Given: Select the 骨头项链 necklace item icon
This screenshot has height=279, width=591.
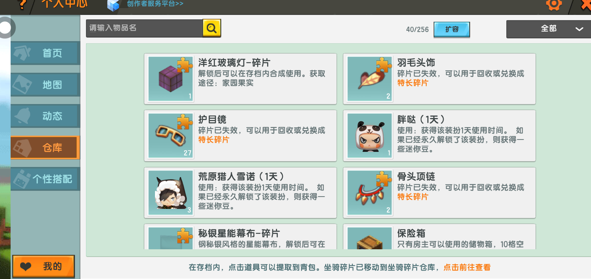Looking at the screenshot, I should 370,192.
